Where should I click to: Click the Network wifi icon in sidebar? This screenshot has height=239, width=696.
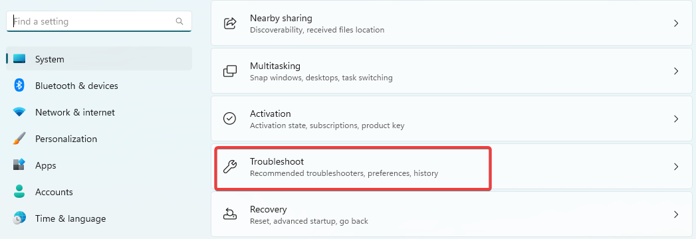19,112
